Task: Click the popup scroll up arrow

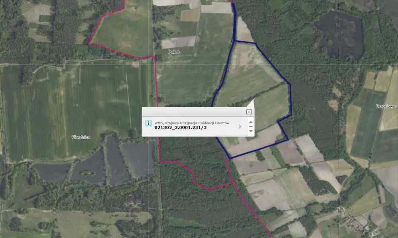Action: (251, 122)
